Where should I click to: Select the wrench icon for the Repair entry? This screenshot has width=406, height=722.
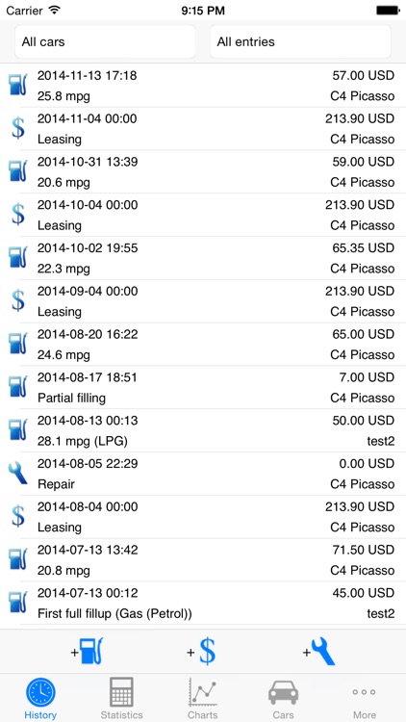point(18,474)
